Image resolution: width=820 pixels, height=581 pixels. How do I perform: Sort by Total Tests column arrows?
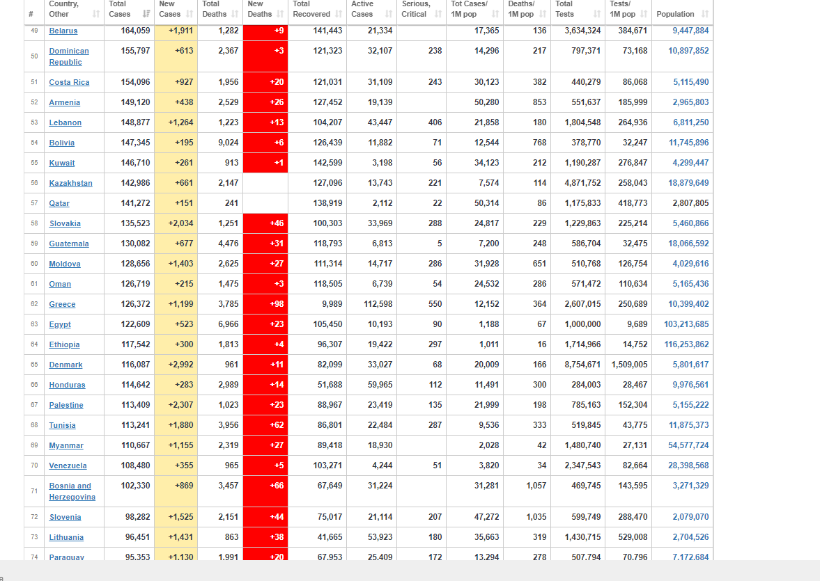click(596, 14)
